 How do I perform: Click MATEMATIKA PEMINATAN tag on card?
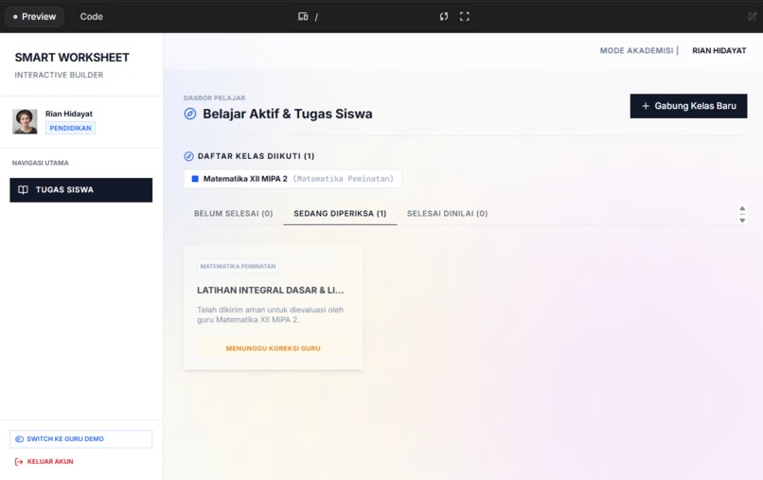click(238, 266)
